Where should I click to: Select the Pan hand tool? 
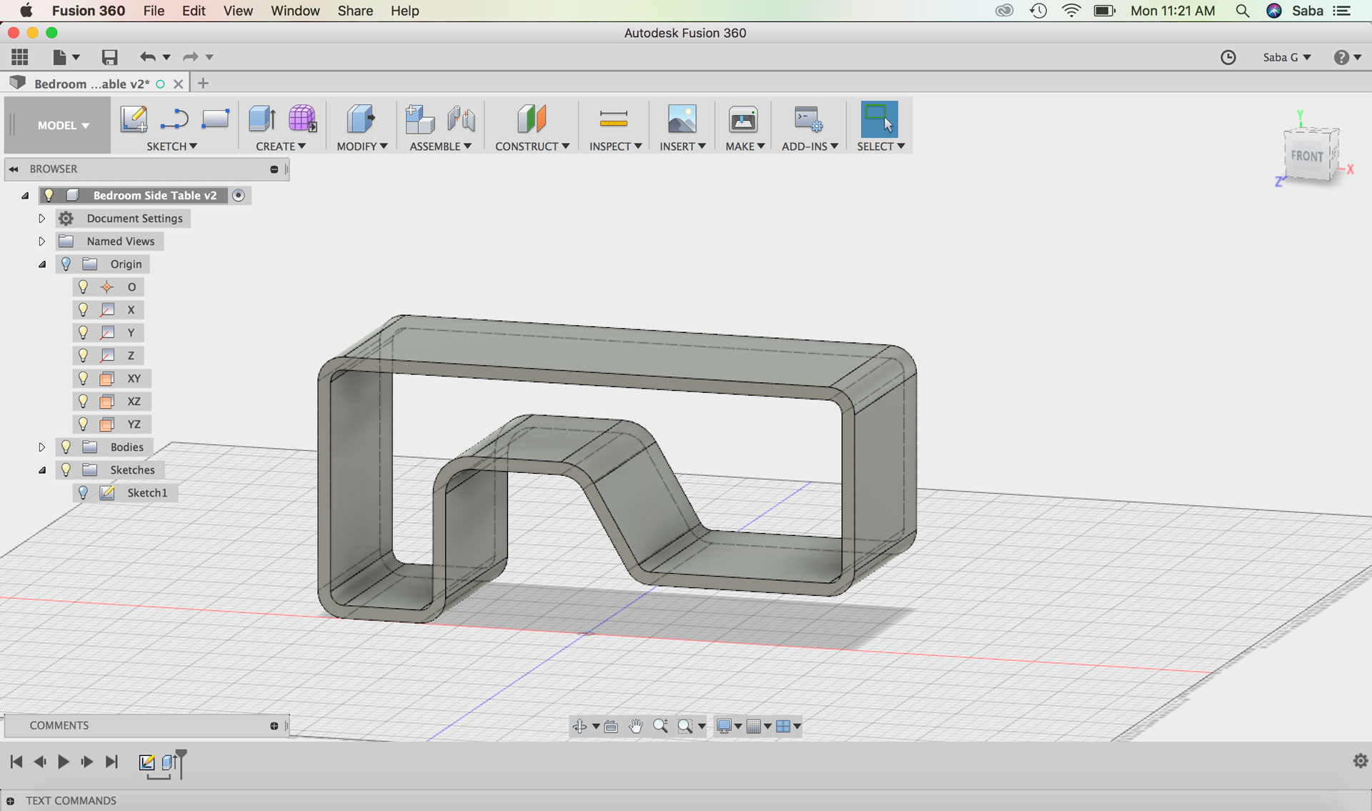635,726
